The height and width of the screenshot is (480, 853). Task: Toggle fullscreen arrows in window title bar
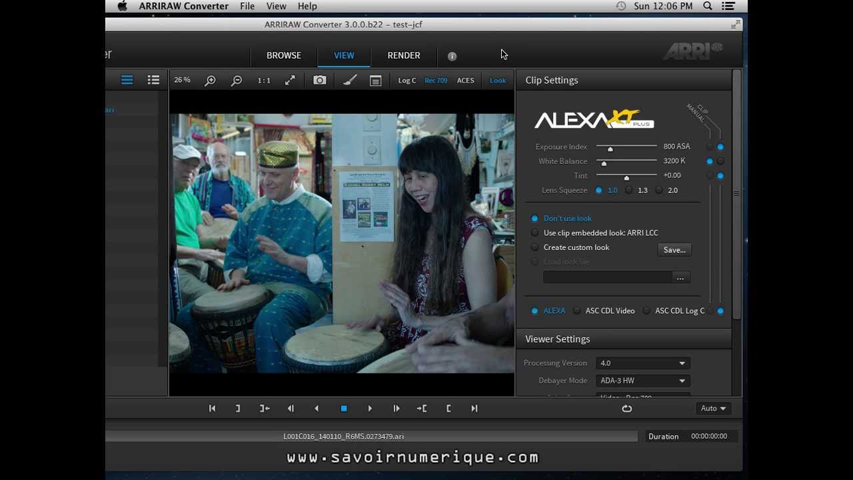735,25
